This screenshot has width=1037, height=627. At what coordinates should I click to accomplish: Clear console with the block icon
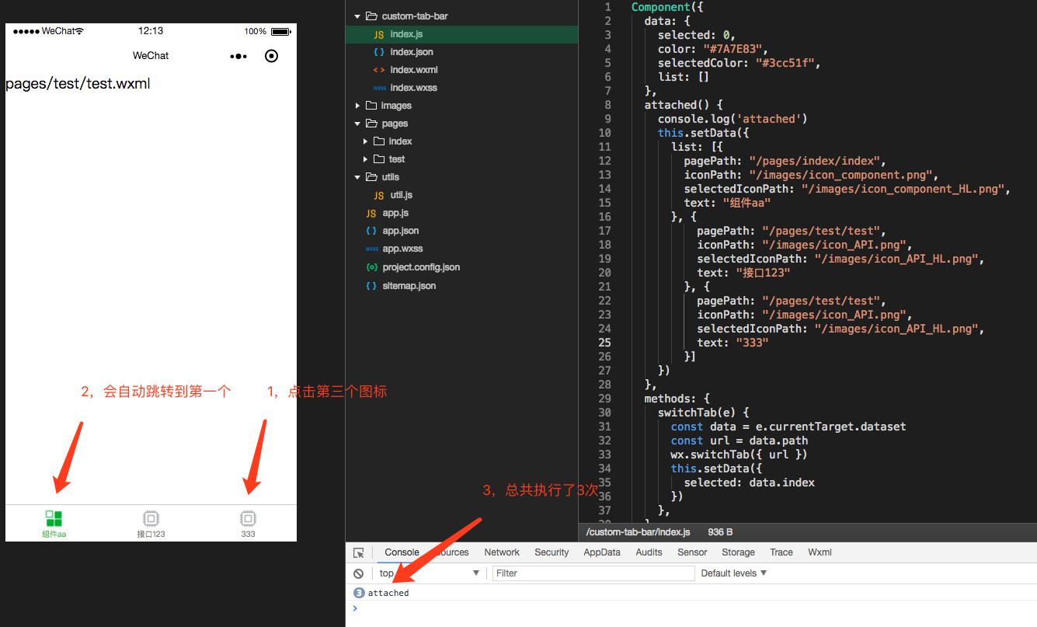[359, 573]
